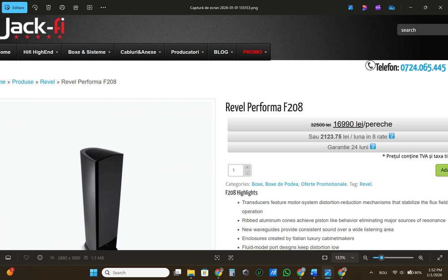The width and height of the screenshot is (448, 280).
Task: Click the zoom out magnifier icon
Action: point(366,258)
